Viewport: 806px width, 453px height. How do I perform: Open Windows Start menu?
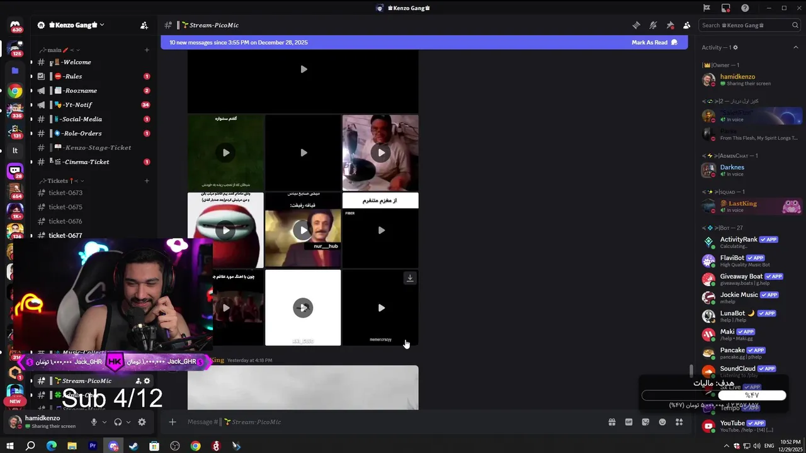point(10,446)
